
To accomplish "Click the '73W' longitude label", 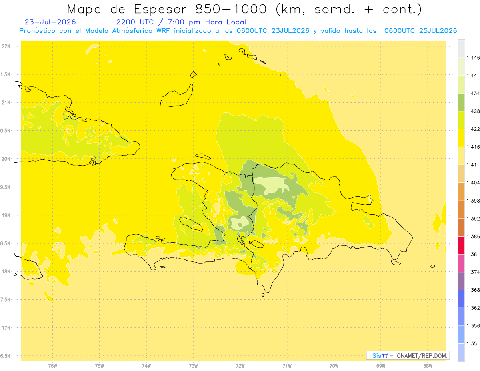I will (x=193, y=366).
